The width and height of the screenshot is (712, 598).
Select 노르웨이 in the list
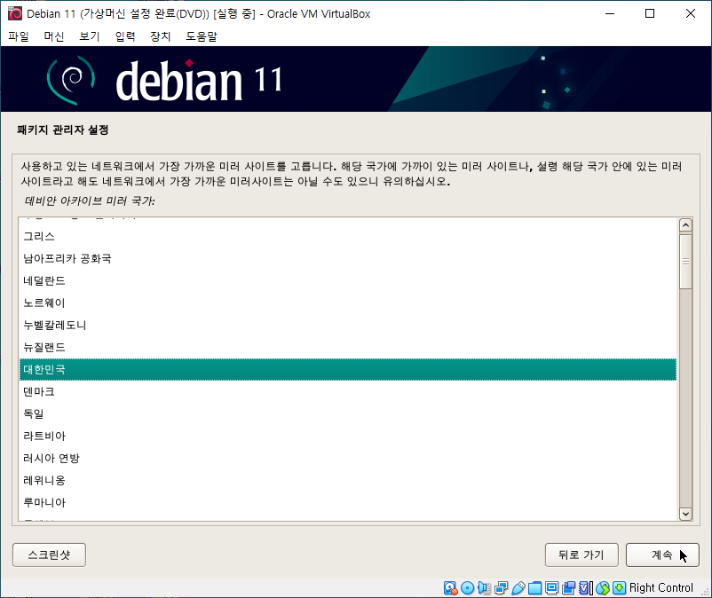pyautogui.click(x=348, y=303)
